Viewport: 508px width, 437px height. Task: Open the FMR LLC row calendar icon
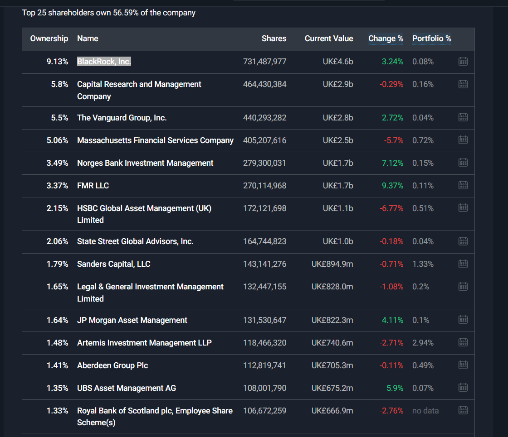(x=463, y=185)
